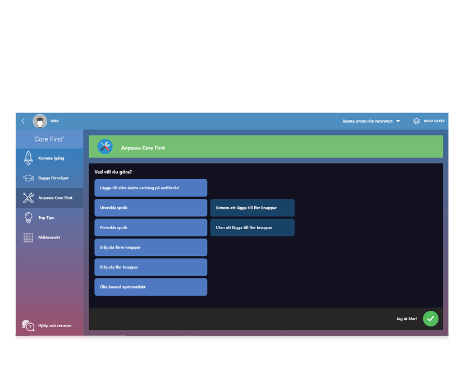Choose Erbjuda fler knappar
Viewport: 463px width, 378px height.
[x=150, y=267]
